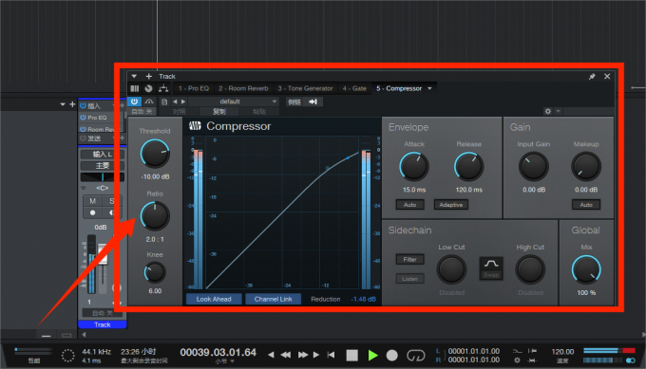Toggle the Compressor plugin power button
The width and height of the screenshot is (646, 369).
134,101
